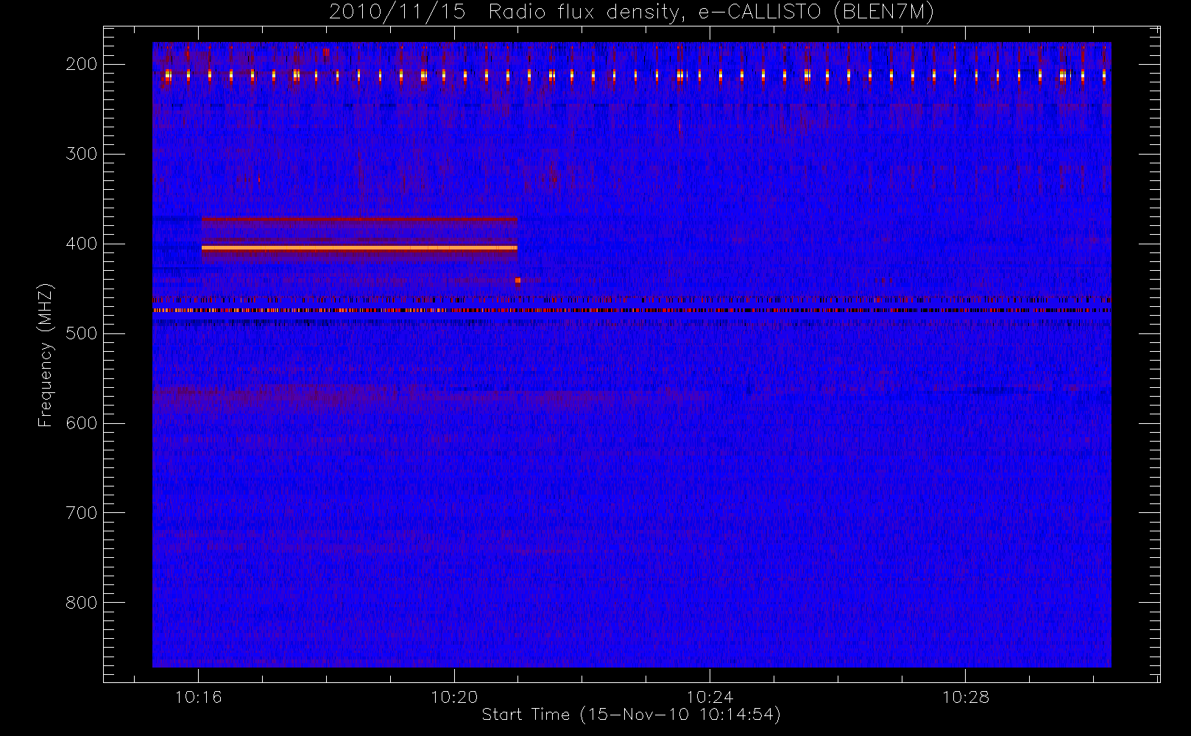The image size is (1191, 736).
Task: Click the 'Frequency (MHZ)' axis label
Action: (x=46, y=355)
